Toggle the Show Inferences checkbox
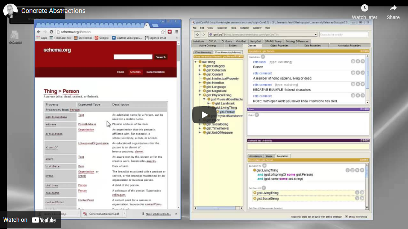The width and height of the screenshot is (408, 229). tap(346, 216)
